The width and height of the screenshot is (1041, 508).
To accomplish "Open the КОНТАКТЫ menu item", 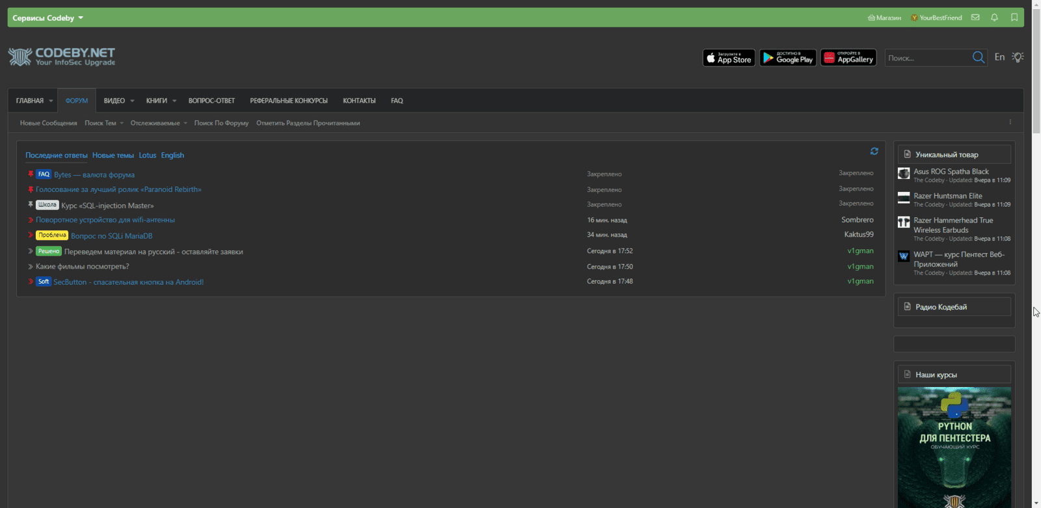I will pyautogui.click(x=359, y=101).
